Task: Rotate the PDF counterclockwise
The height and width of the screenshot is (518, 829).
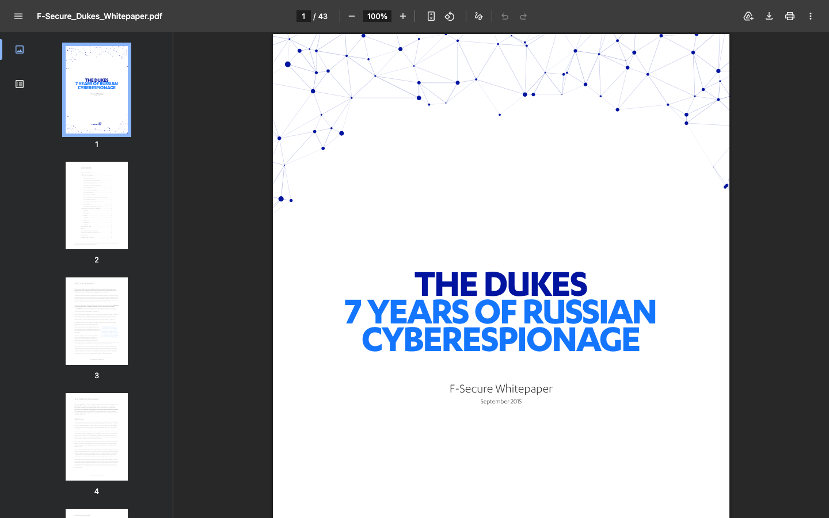Action: (450, 16)
